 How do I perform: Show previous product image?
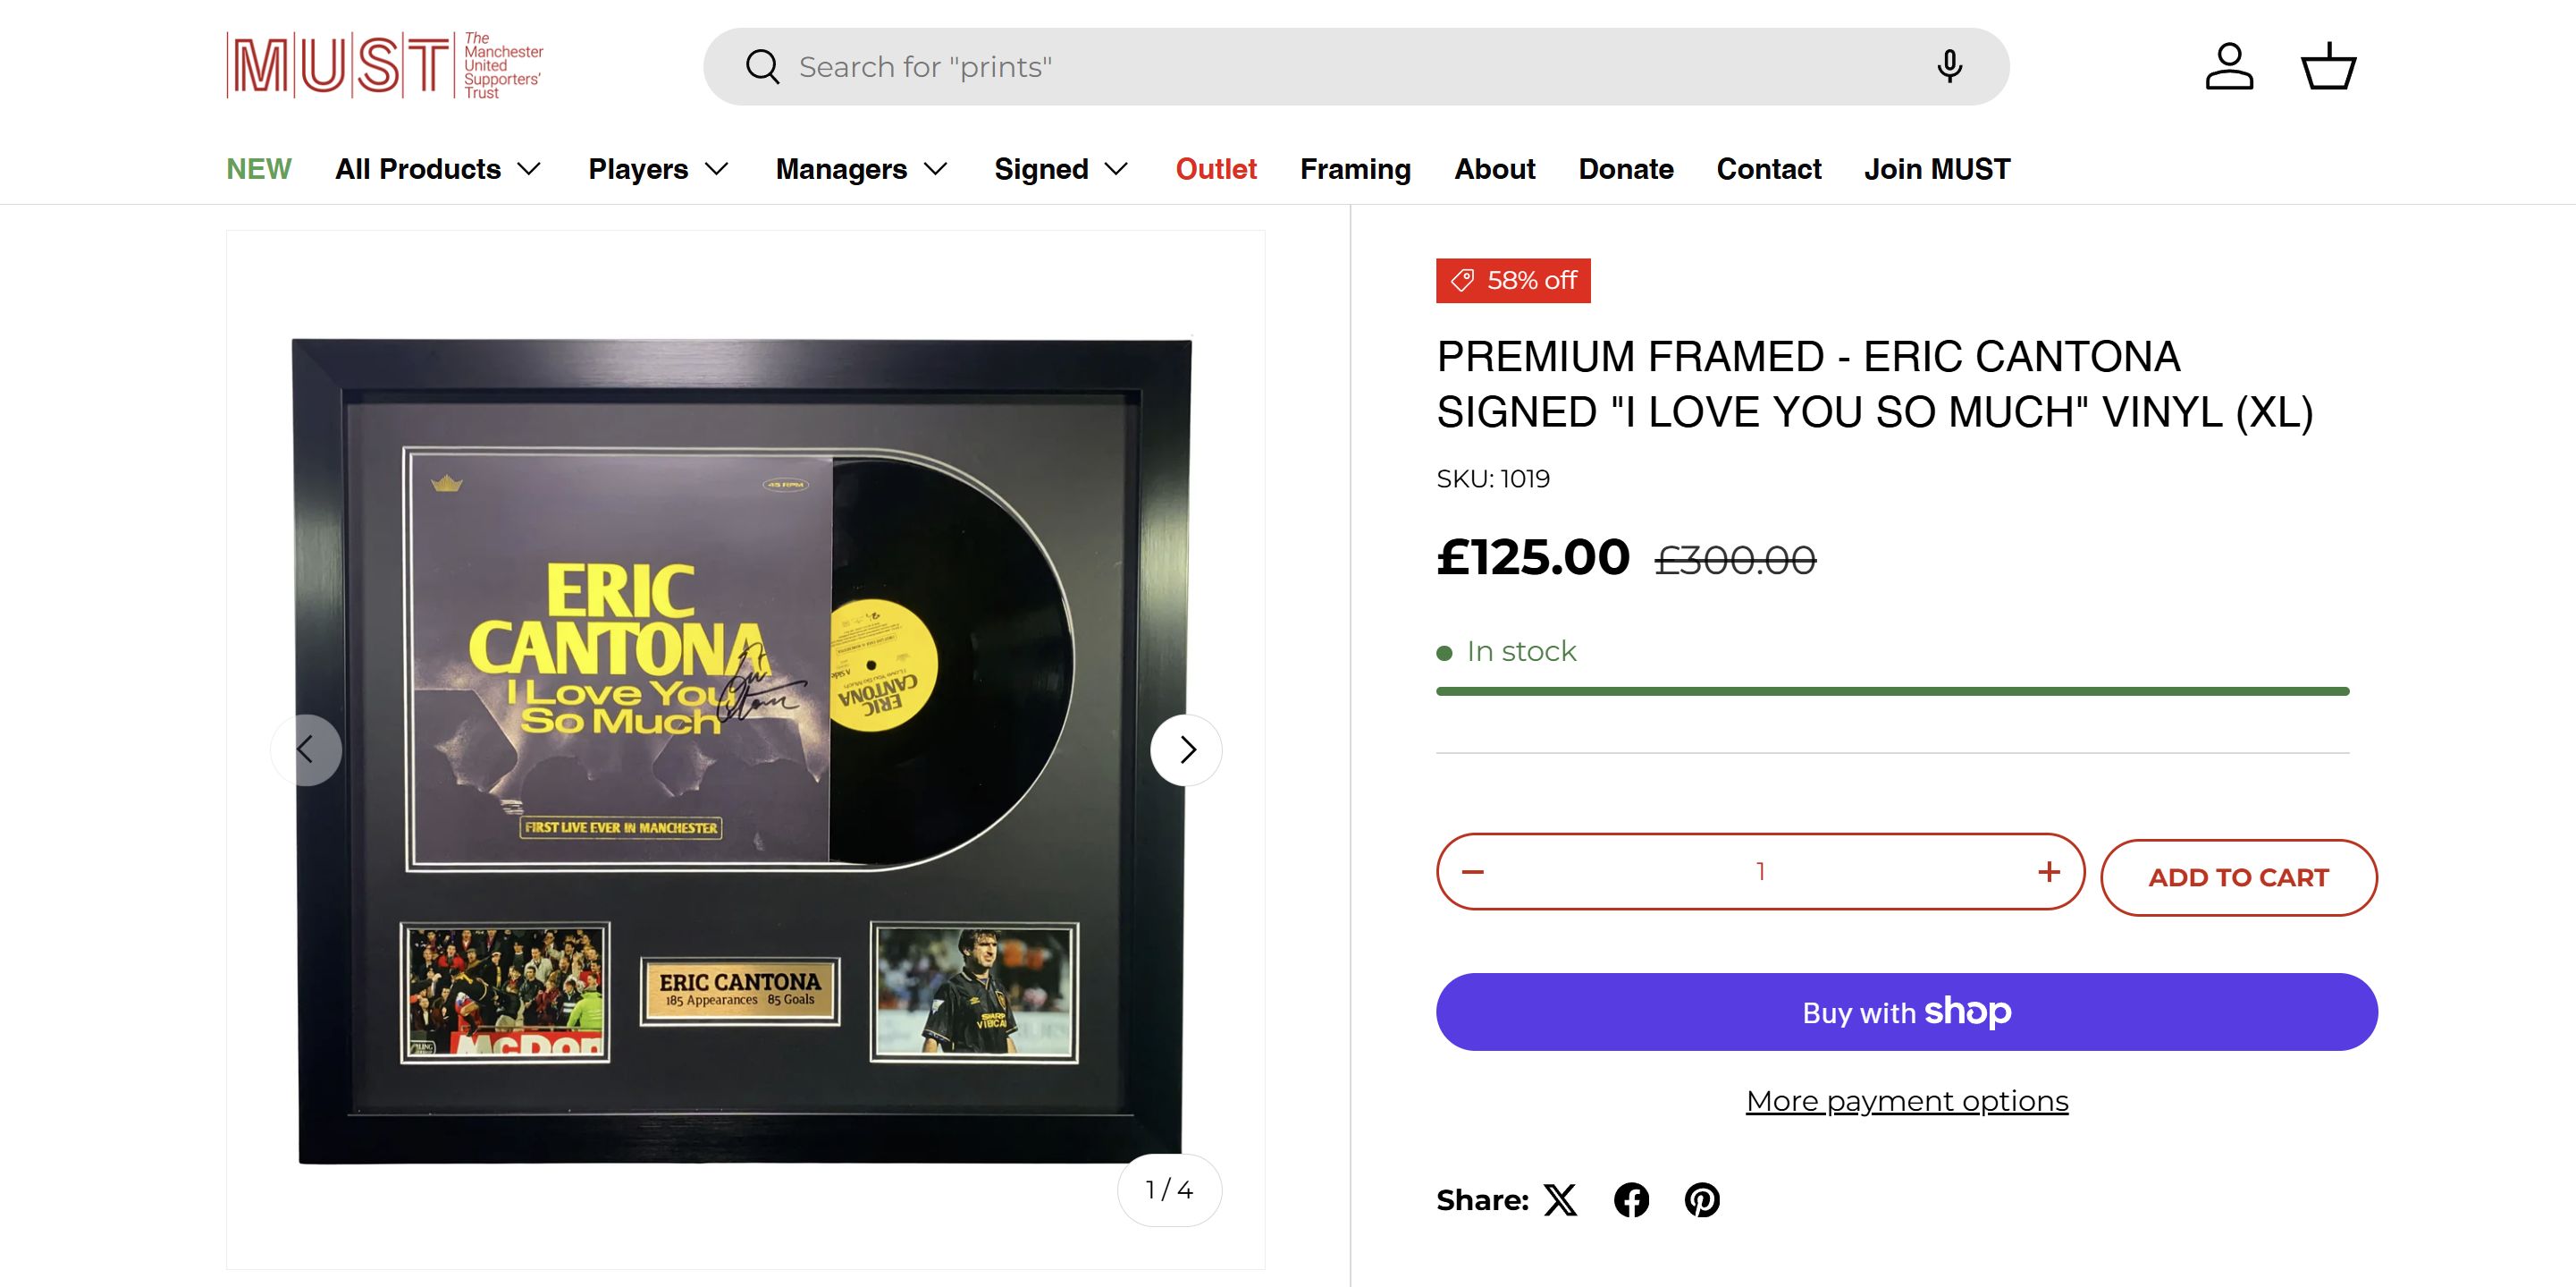306,749
